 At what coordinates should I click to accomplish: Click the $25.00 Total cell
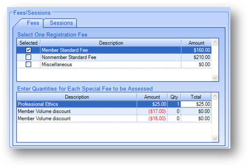(x=196, y=104)
